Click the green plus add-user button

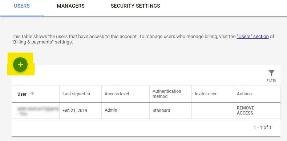(20, 65)
